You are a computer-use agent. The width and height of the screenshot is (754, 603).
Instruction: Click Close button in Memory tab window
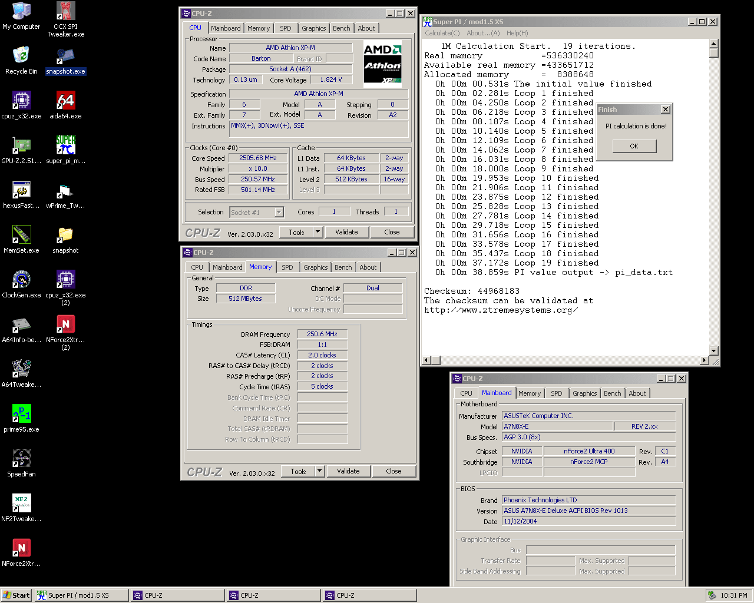393,471
